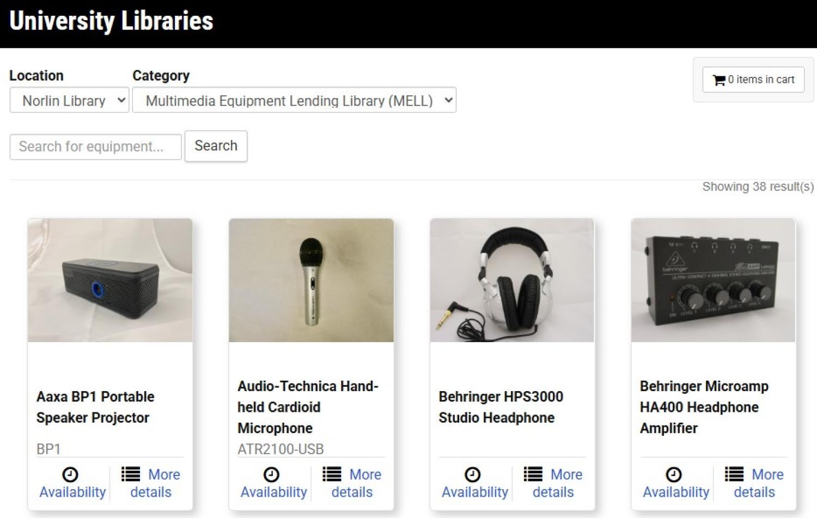The image size is (817, 518).
Task: Click the shopping cart icon
Action: pos(719,79)
